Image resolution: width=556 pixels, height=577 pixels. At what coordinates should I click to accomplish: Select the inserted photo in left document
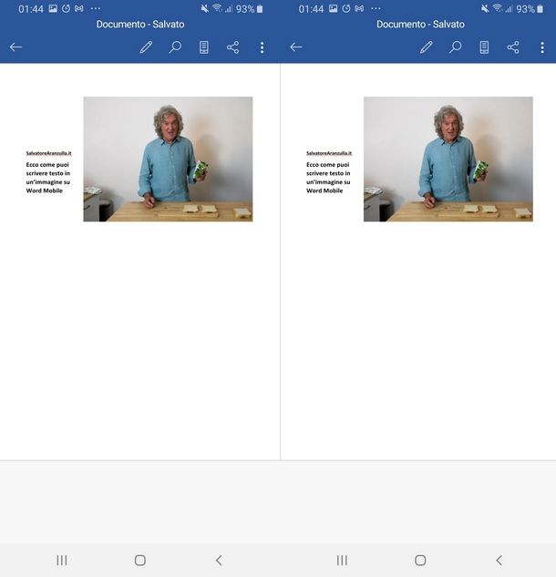[x=168, y=159]
